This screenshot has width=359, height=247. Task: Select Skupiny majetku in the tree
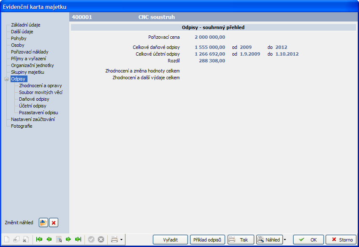[27, 72]
